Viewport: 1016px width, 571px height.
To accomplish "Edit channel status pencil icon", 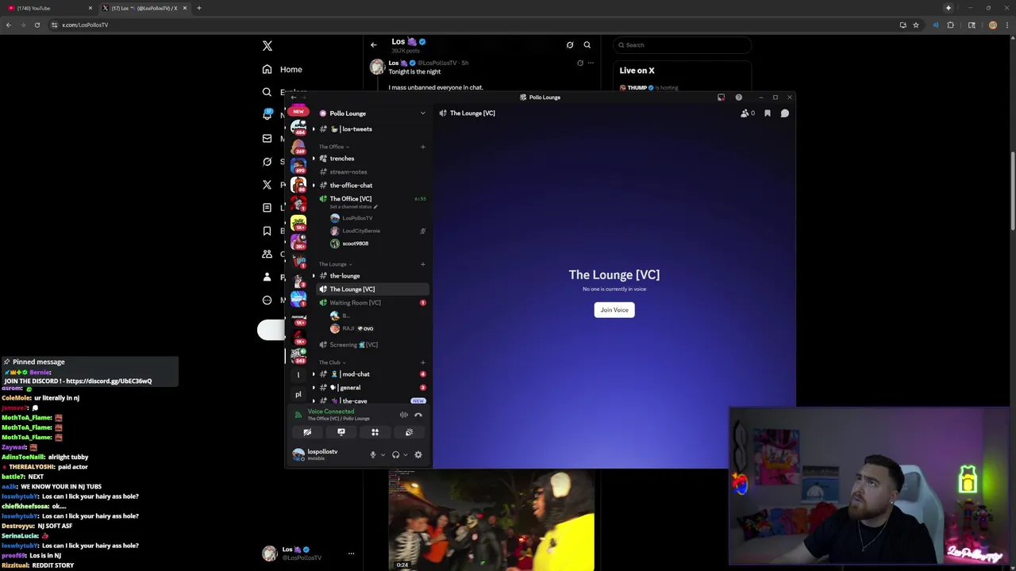I will (376, 207).
